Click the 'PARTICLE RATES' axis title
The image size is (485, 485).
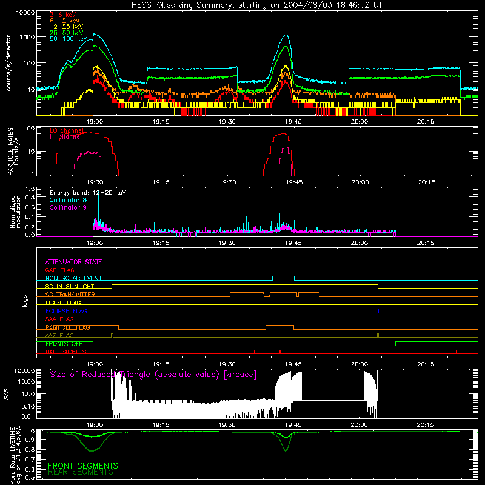[x=10, y=152]
